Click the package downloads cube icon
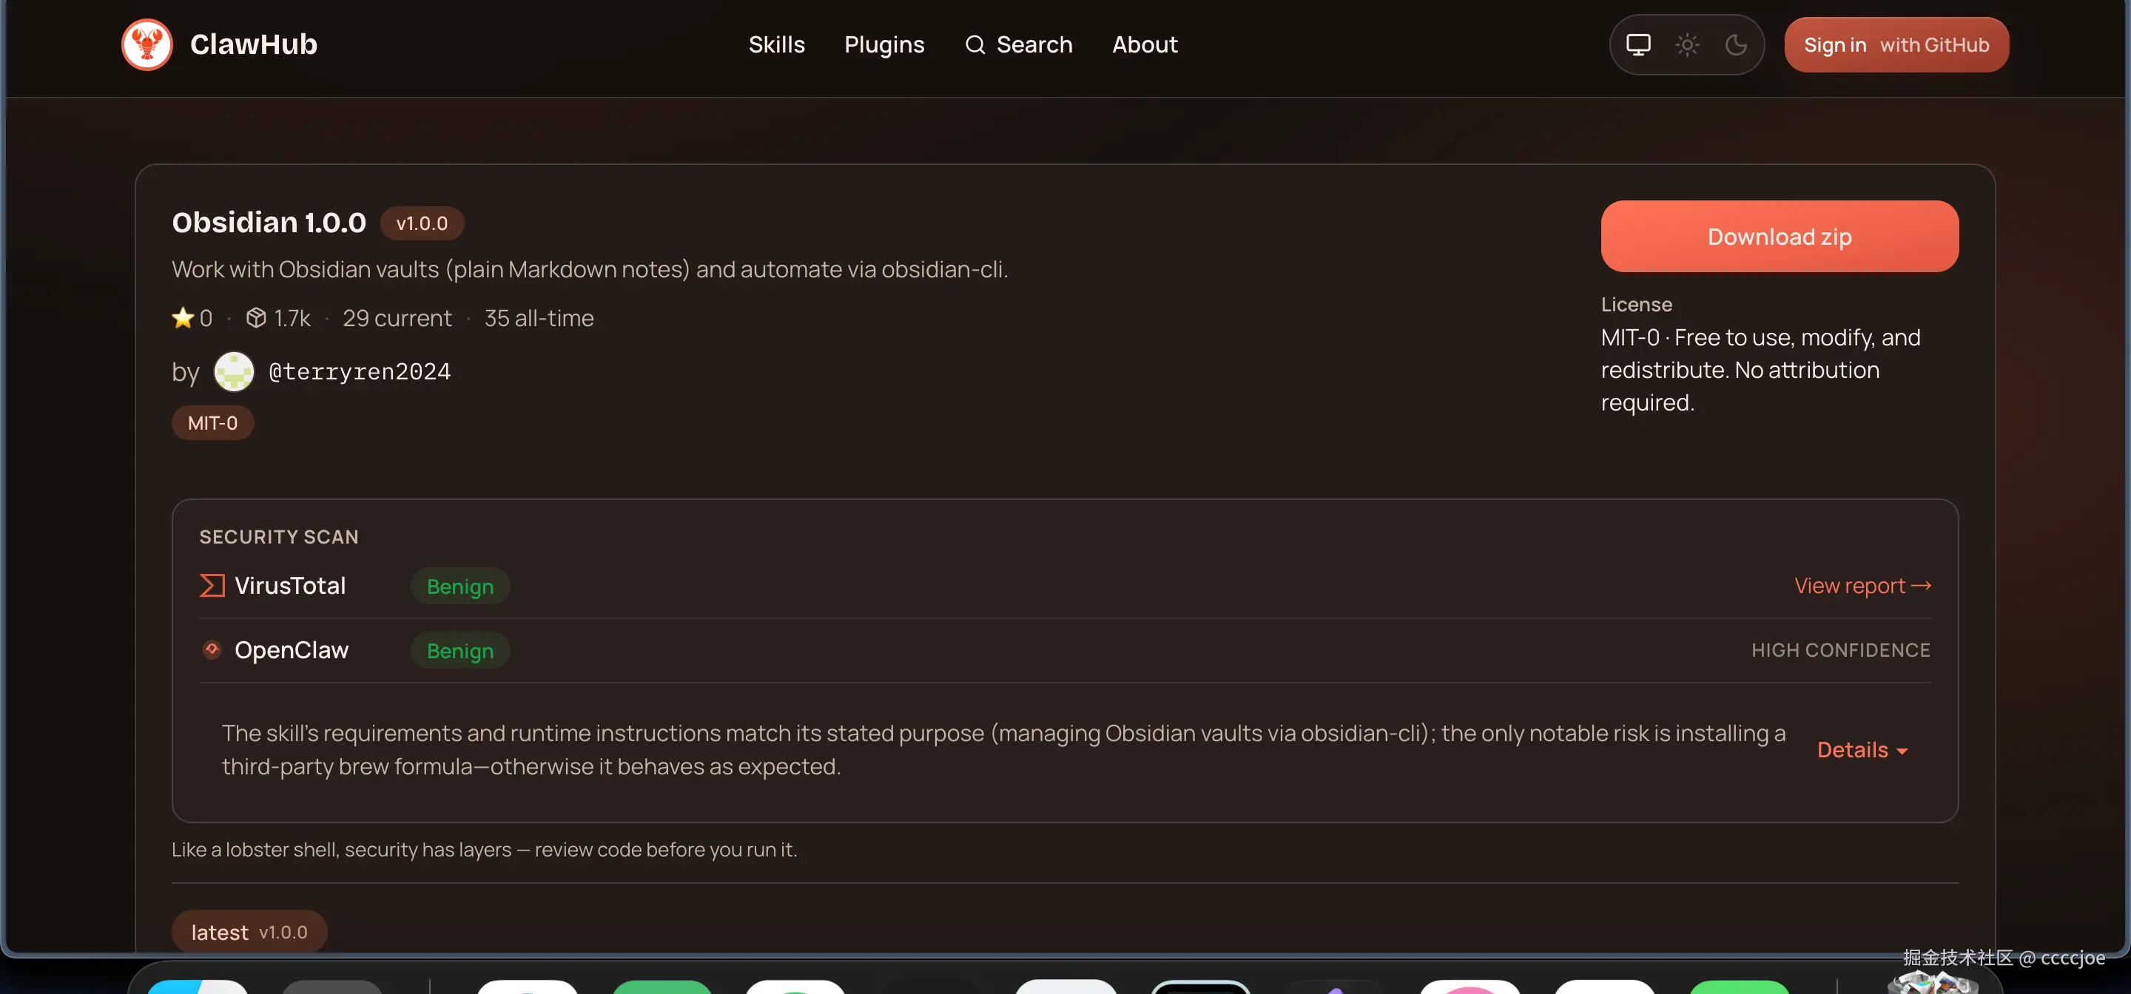 [x=255, y=318]
